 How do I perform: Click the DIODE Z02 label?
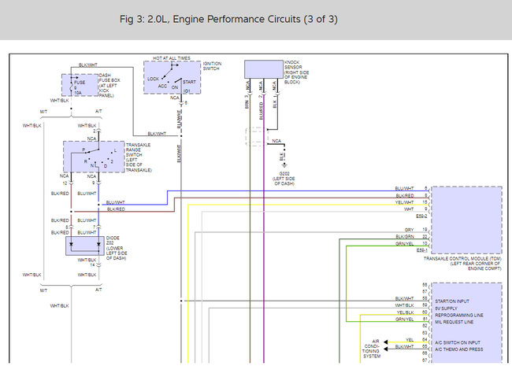point(117,248)
